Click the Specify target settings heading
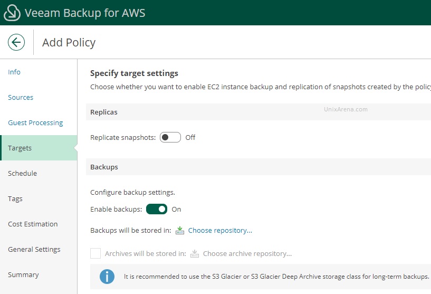 point(134,73)
